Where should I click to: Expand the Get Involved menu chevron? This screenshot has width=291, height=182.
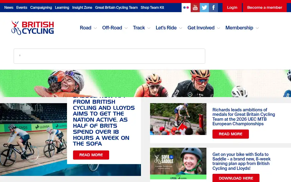219,28
